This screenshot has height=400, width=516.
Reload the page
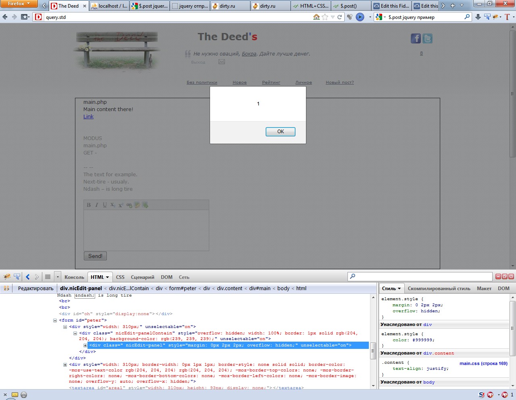(x=340, y=17)
